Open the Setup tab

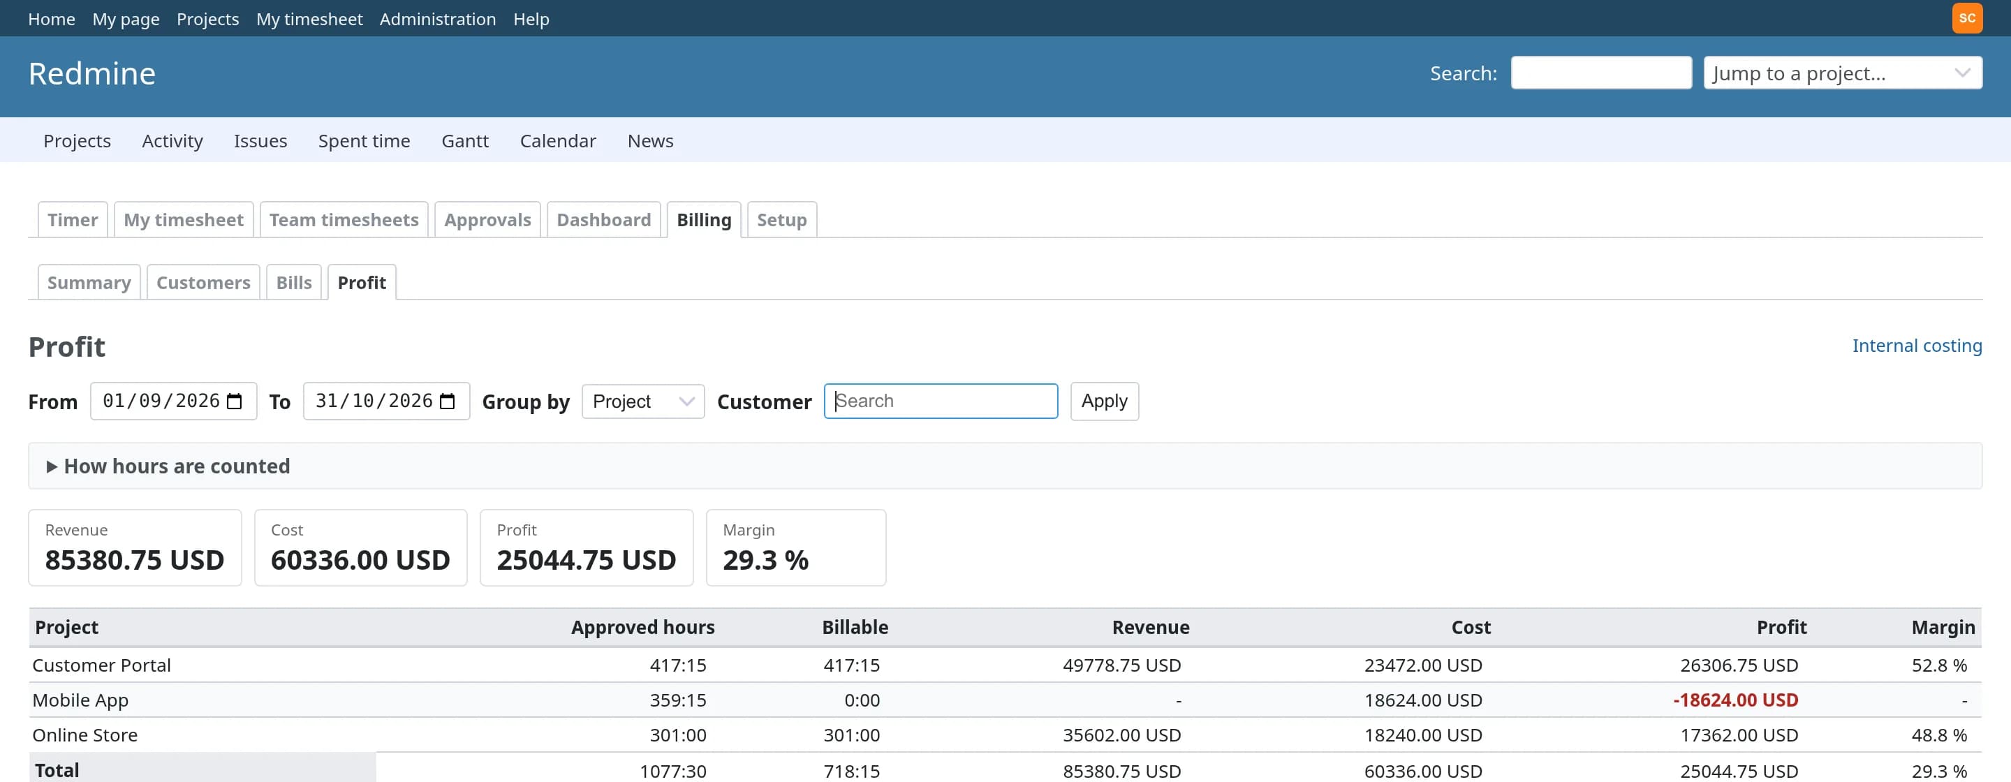(781, 219)
